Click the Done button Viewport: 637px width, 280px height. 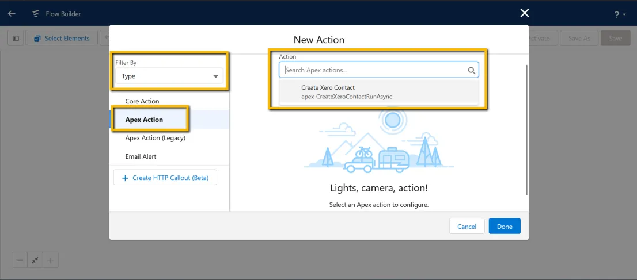click(x=505, y=226)
